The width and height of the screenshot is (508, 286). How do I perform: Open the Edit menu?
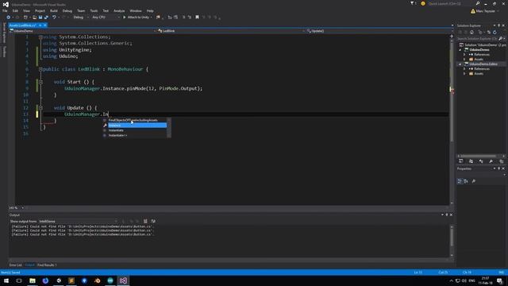15,10
